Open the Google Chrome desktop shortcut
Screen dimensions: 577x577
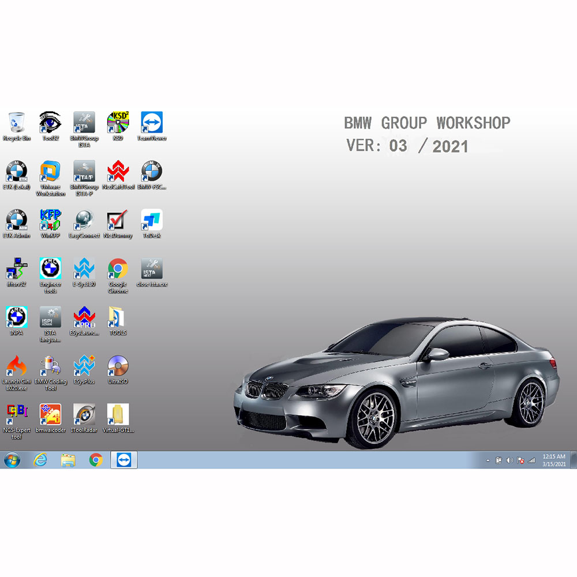118,275
